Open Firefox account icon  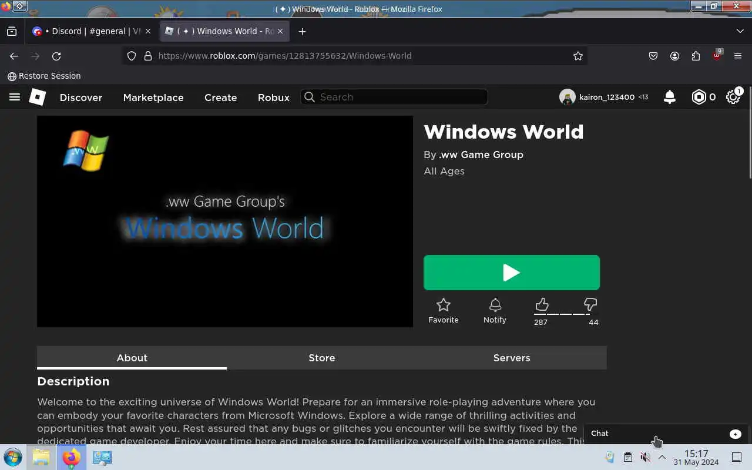click(x=674, y=56)
